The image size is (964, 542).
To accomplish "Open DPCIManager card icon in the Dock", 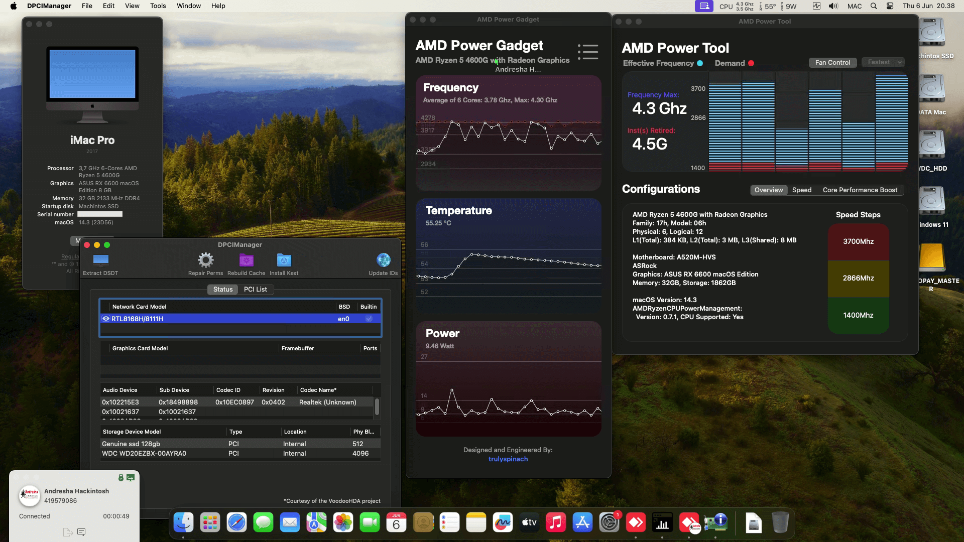I will pos(715,523).
